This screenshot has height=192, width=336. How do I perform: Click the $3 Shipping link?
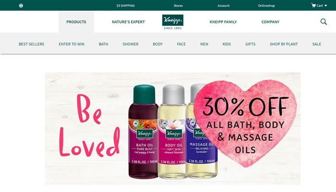coord(126,6)
